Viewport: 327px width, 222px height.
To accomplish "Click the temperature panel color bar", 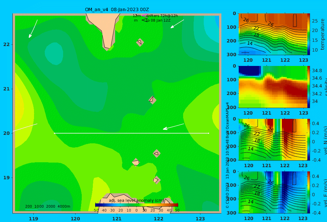I will pyautogui.click(x=309, y=34).
